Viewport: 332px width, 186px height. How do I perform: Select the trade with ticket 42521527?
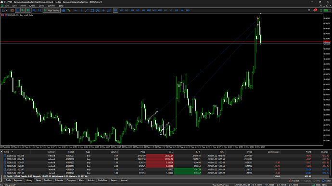pyautogui.click(x=166, y=162)
